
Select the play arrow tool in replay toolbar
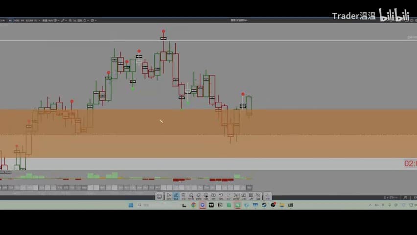169,196
